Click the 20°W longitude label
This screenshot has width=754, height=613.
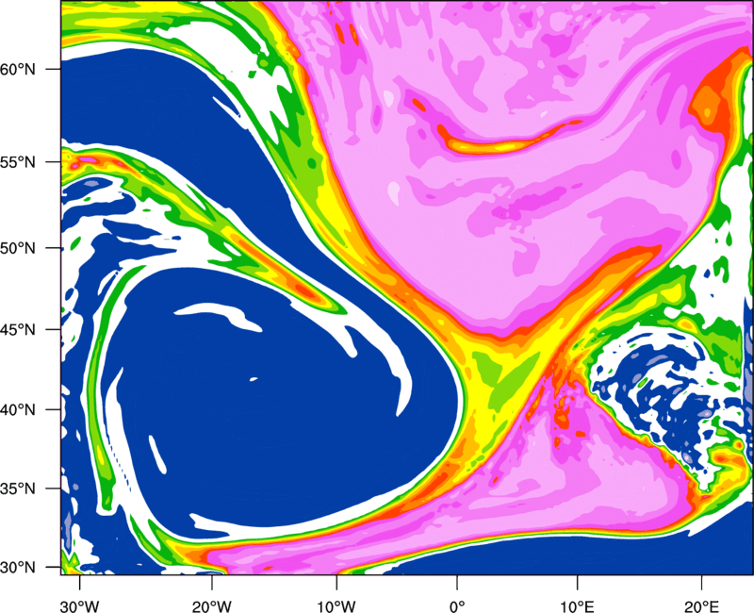211,606
